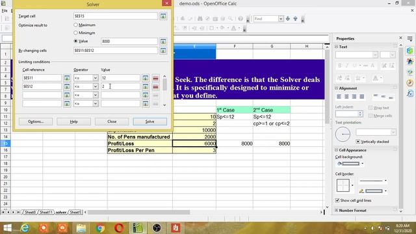This screenshot has height=234, width=416.
Task: Switch to Sheet1 tab
Action: (x=75, y=213)
